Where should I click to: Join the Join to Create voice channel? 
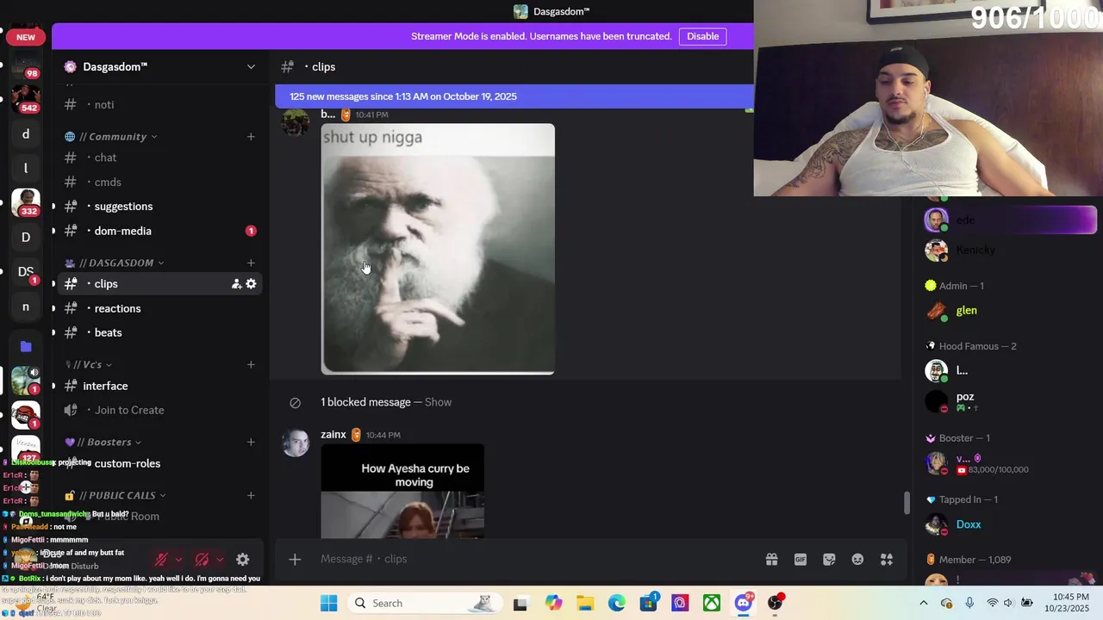159,410
